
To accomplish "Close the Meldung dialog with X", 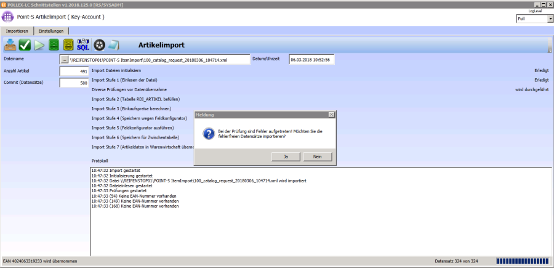I will (331, 115).
